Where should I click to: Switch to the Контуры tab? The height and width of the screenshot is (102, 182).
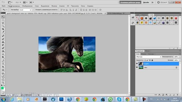[x=151, y=54]
